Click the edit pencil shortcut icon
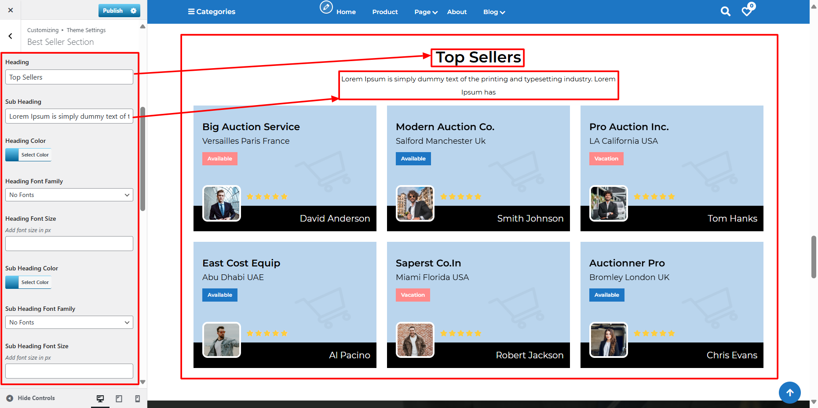The image size is (818, 408). 326,7
